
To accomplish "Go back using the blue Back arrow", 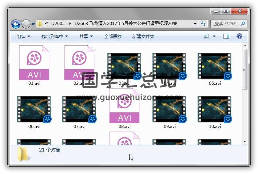I will (x=16, y=24).
